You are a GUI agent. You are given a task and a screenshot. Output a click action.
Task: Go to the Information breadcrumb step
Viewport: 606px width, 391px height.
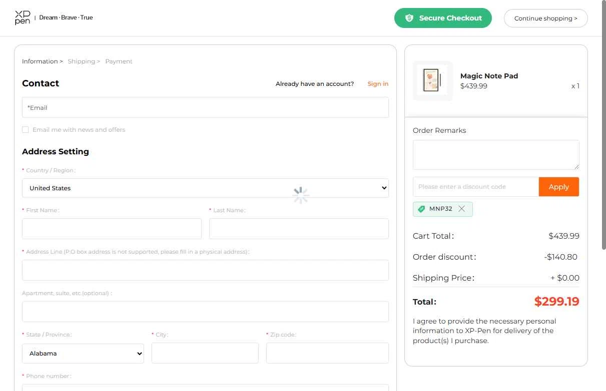tap(40, 61)
